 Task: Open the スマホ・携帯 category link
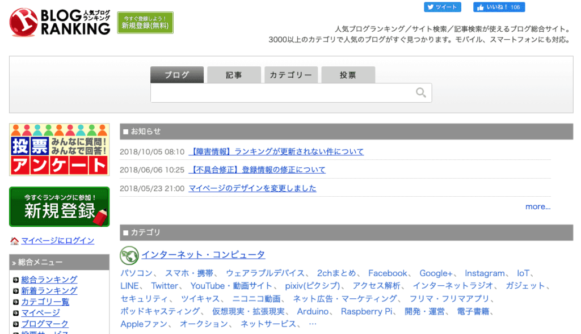(x=189, y=273)
